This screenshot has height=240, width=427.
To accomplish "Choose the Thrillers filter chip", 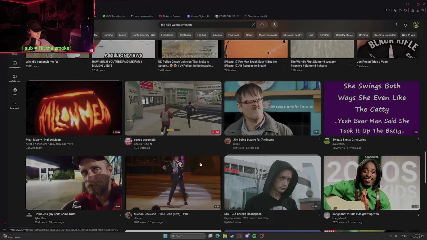I will coord(325,35).
